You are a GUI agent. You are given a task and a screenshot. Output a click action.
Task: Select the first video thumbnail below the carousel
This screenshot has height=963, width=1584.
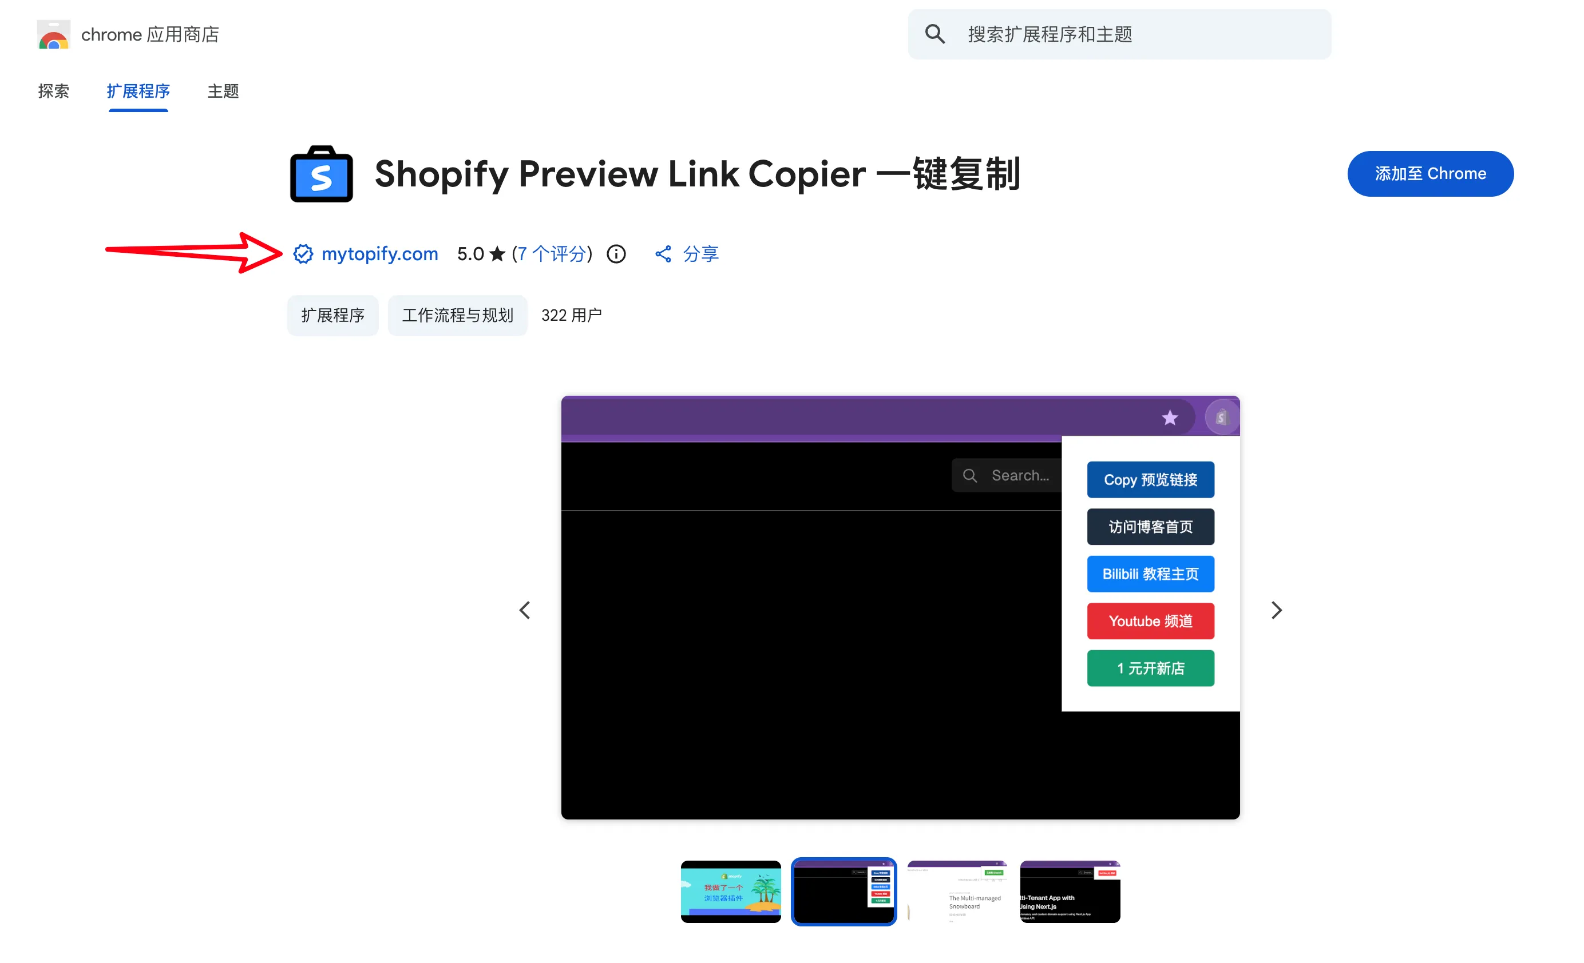730,892
